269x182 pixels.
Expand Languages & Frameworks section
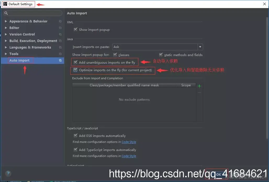tap(6, 47)
